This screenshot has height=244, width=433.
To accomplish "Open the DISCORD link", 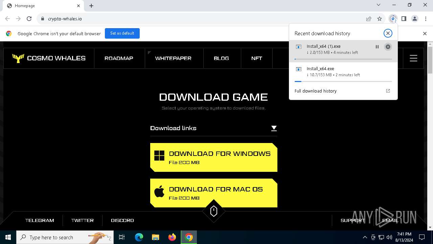I will (x=122, y=220).
